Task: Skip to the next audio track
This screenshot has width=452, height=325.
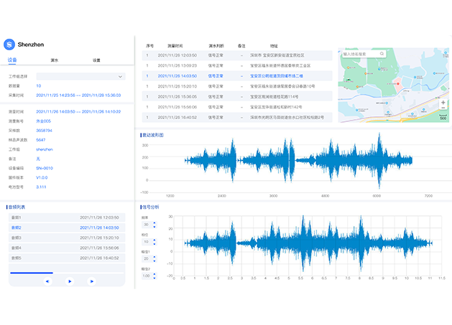Action: pos(91,281)
